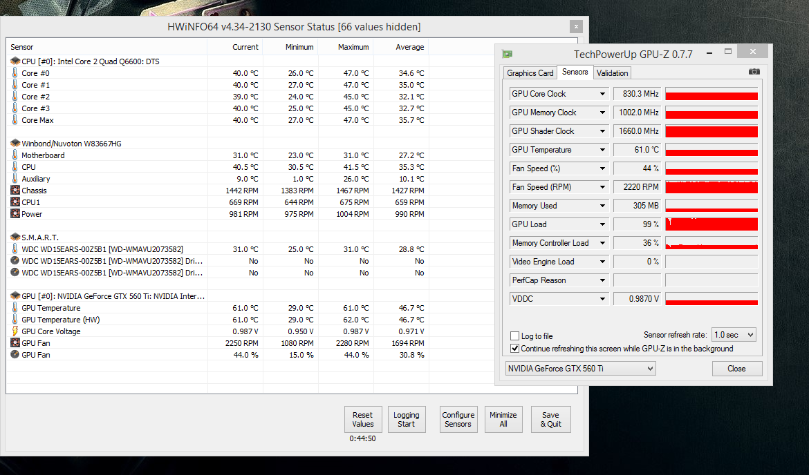Click fan icon next to GPU Fan RPM row
The height and width of the screenshot is (475, 809).
pos(15,342)
